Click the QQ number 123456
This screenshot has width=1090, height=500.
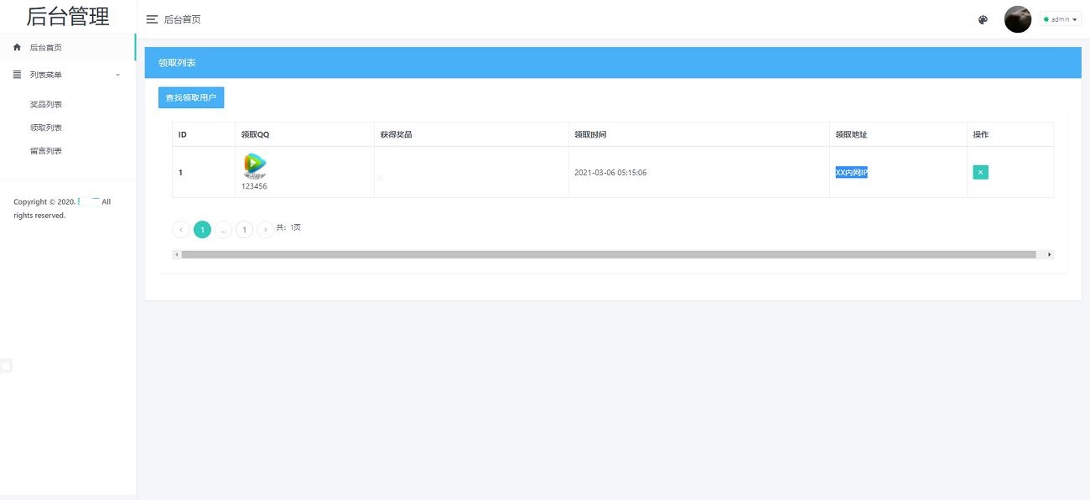(254, 186)
